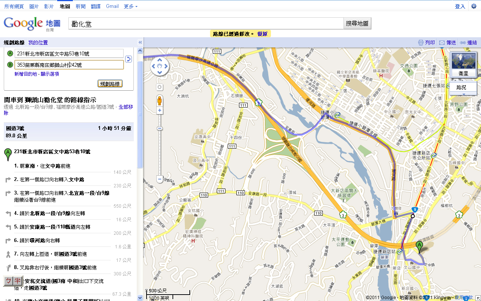
Task: Click the white circle waypoint on the route
Action: coord(413,216)
